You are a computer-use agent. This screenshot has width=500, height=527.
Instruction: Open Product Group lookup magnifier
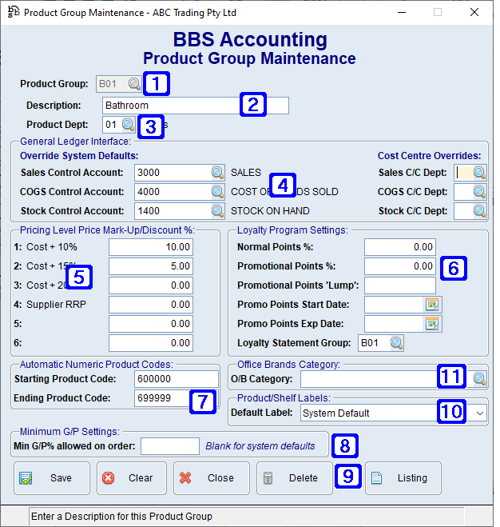[x=134, y=84]
